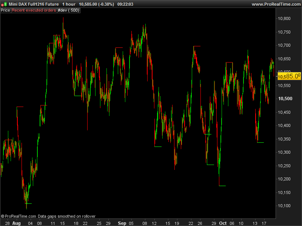Click the 06 date label after Oct

coord(232,223)
